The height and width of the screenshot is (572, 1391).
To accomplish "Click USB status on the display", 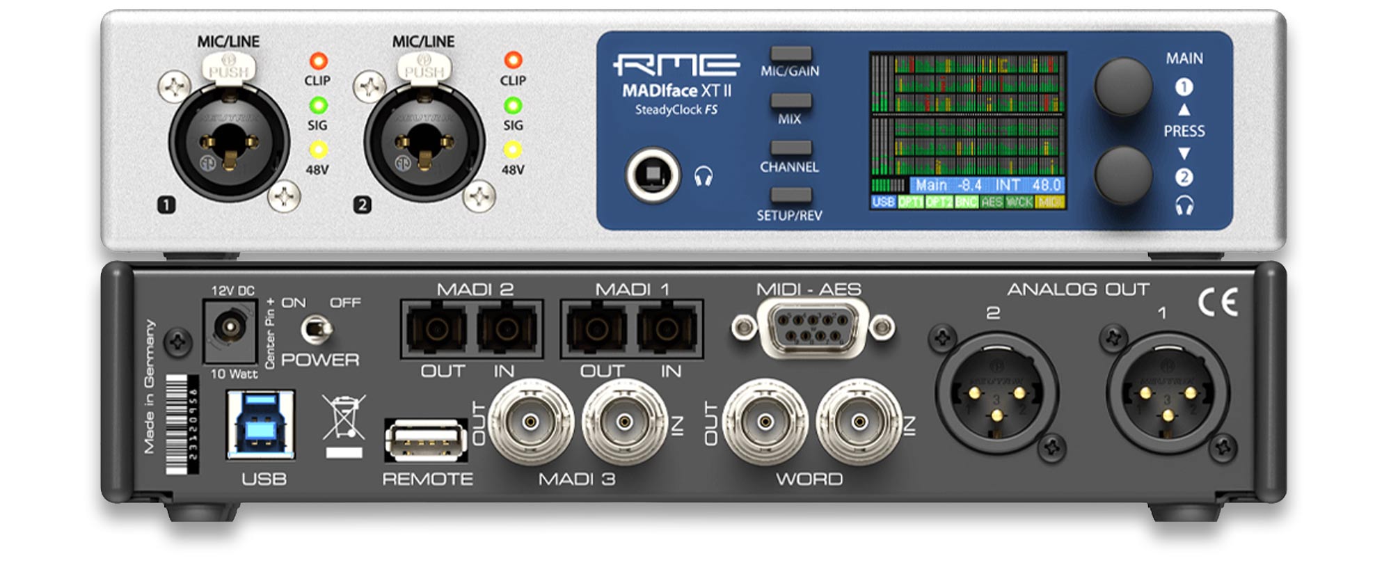I will (x=883, y=202).
